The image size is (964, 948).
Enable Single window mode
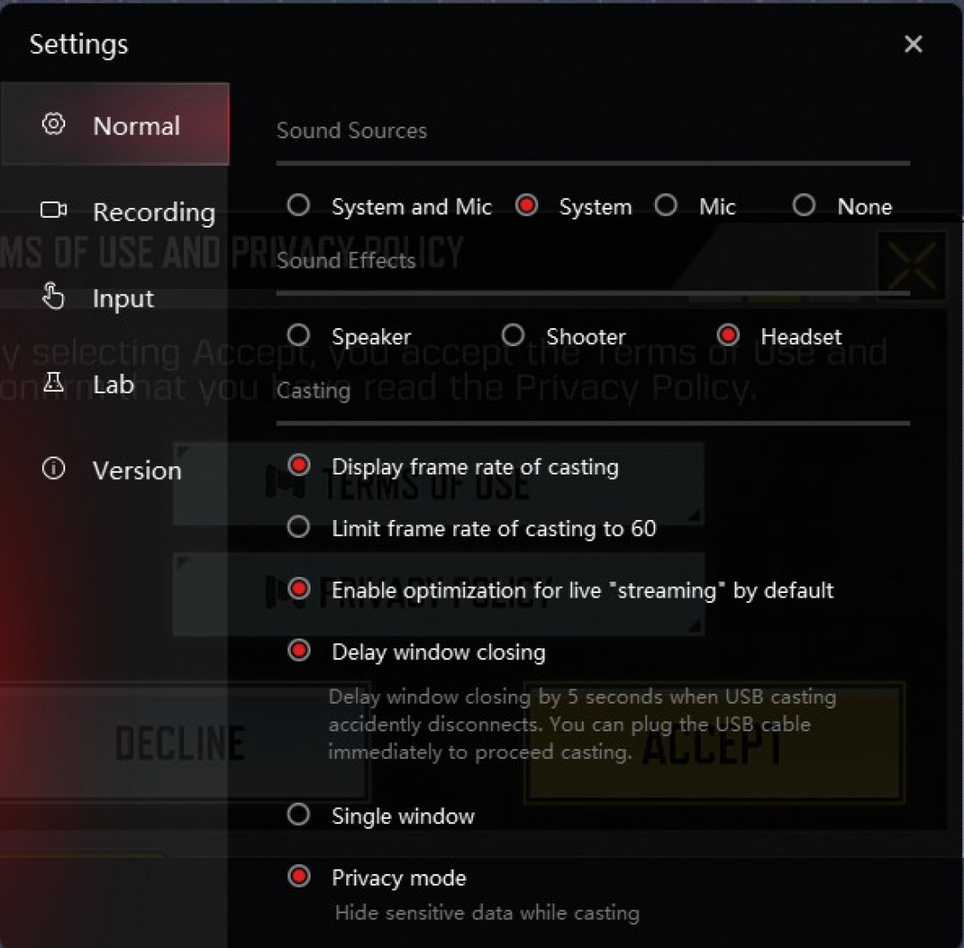(298, 814)
